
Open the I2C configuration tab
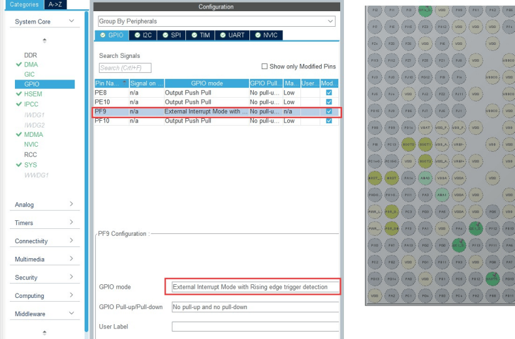point(143,35)
